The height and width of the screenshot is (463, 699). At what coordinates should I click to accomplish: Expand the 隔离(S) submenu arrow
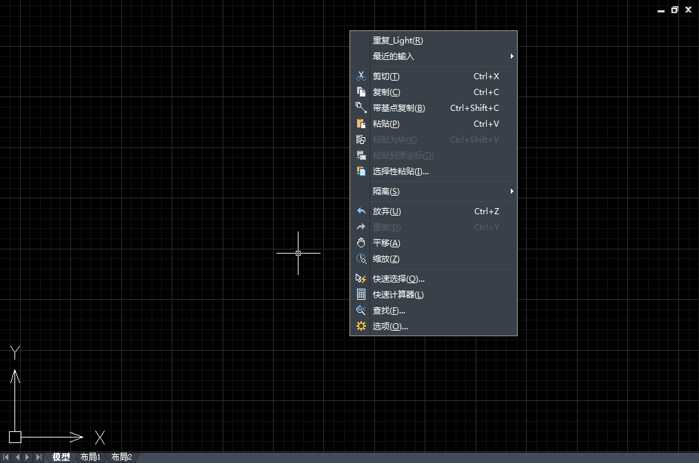pyautogui.click(x=511, y=192)
